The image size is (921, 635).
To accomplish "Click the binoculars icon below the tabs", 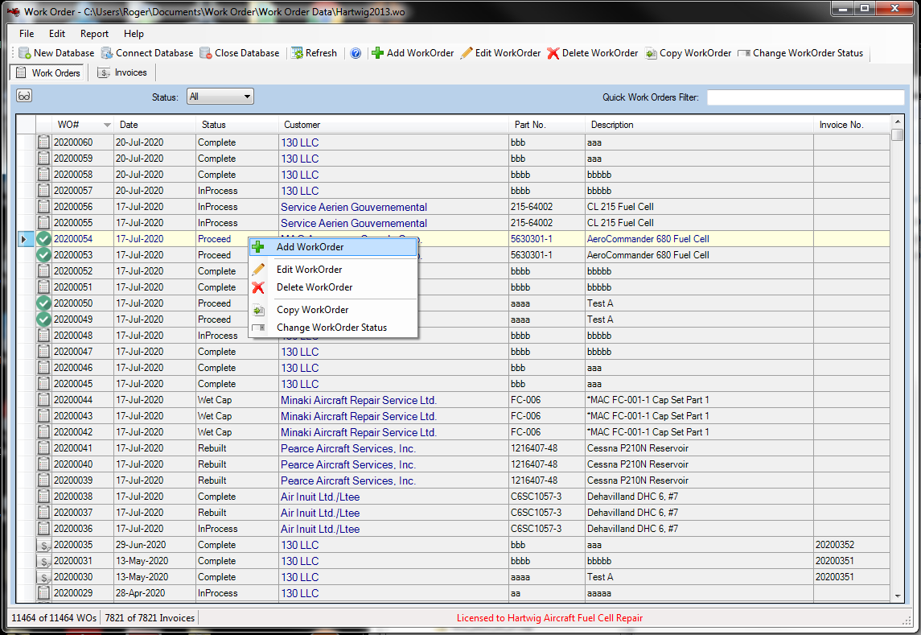I will [x=23, y=95].
